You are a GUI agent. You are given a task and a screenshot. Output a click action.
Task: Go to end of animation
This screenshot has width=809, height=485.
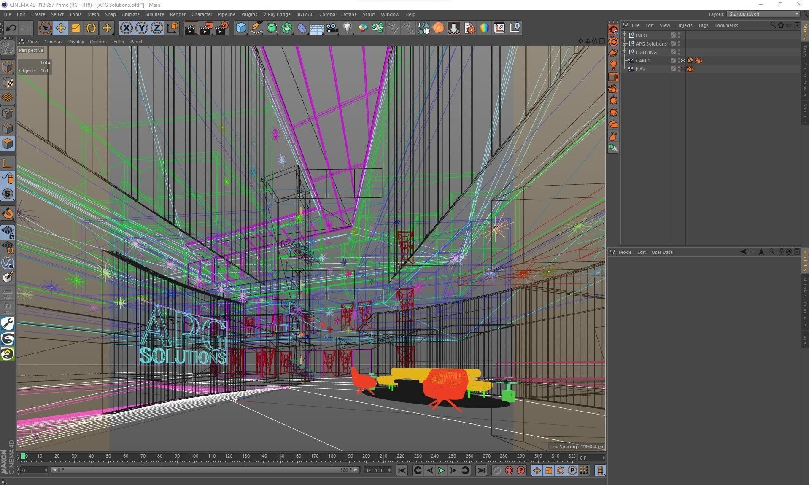coord(481,470)
